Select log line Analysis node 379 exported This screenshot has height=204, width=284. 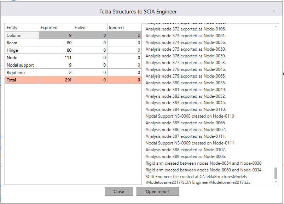click(x=186, y=76)
